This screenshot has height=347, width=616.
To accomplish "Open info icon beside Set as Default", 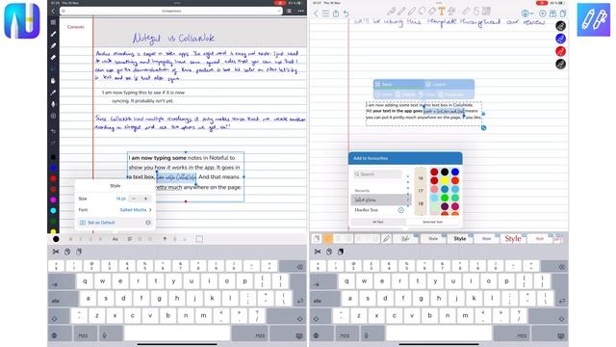I will tap(148, 223).
